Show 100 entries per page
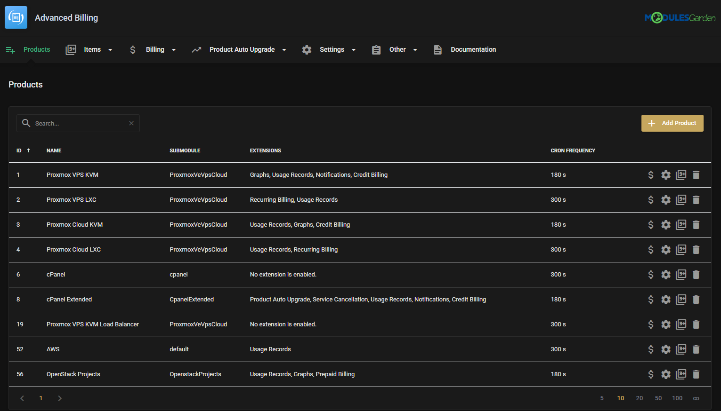 677,398
